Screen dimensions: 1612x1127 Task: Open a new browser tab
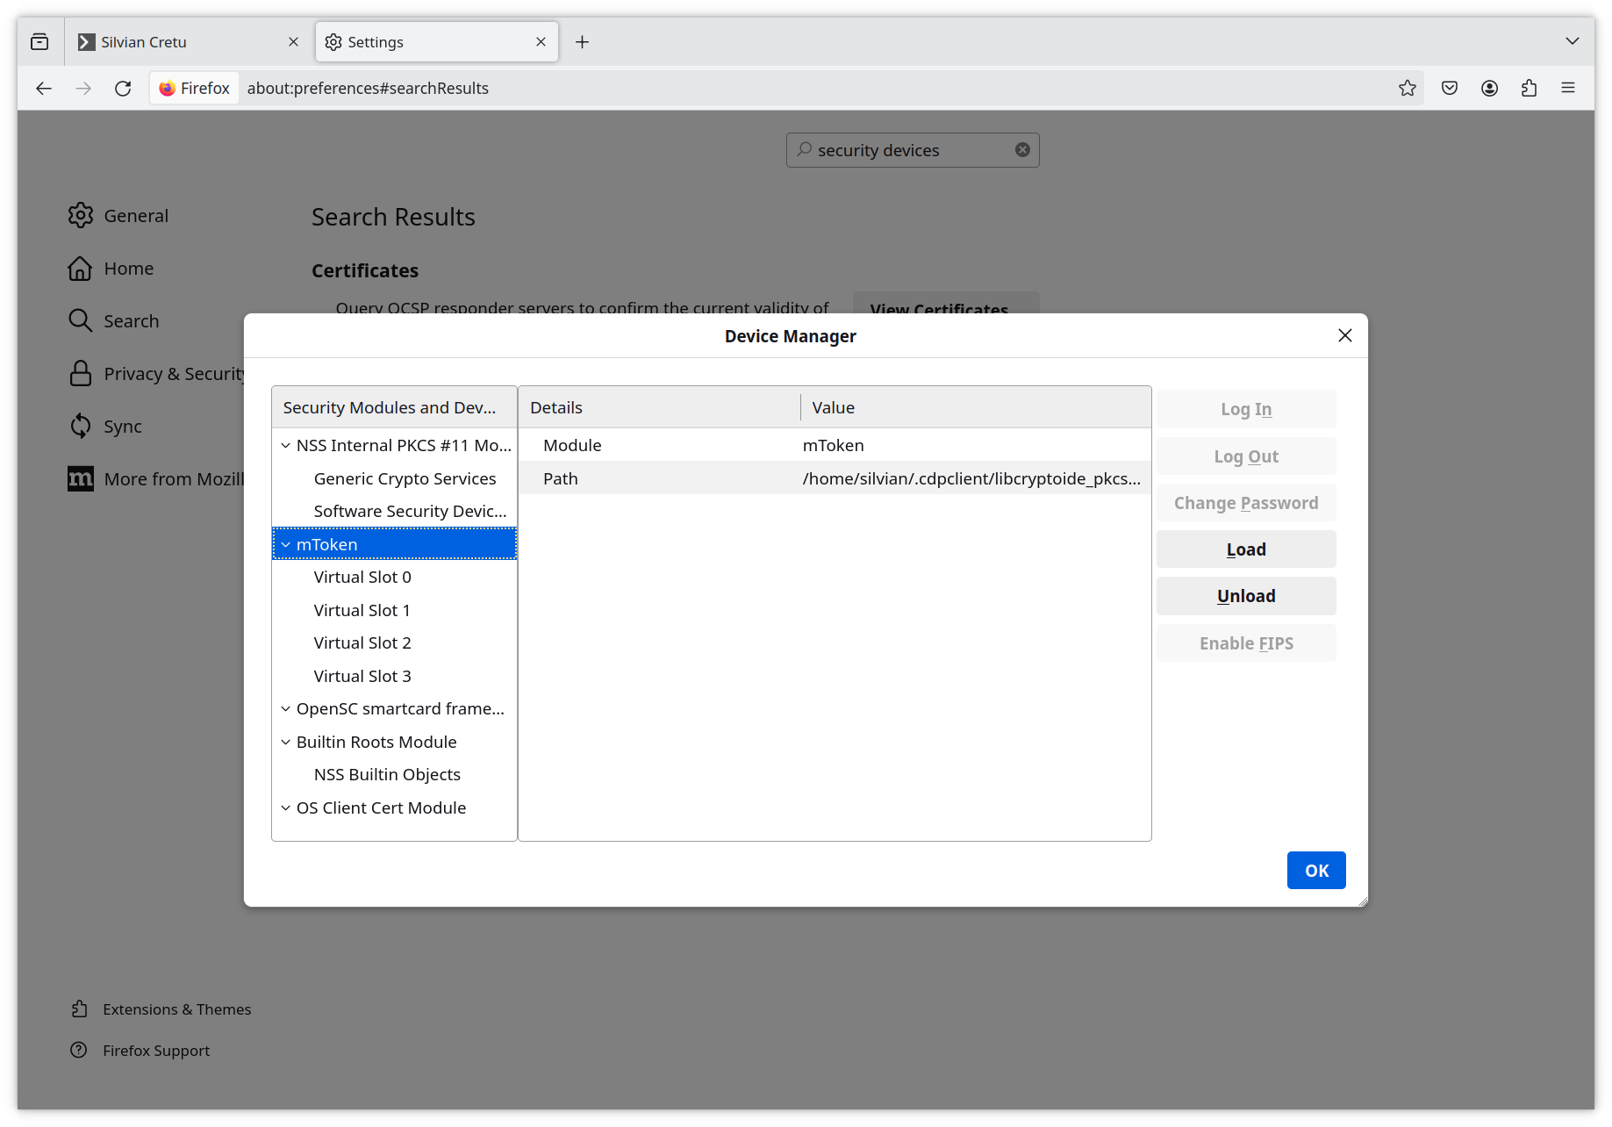(x=582, y=41)
